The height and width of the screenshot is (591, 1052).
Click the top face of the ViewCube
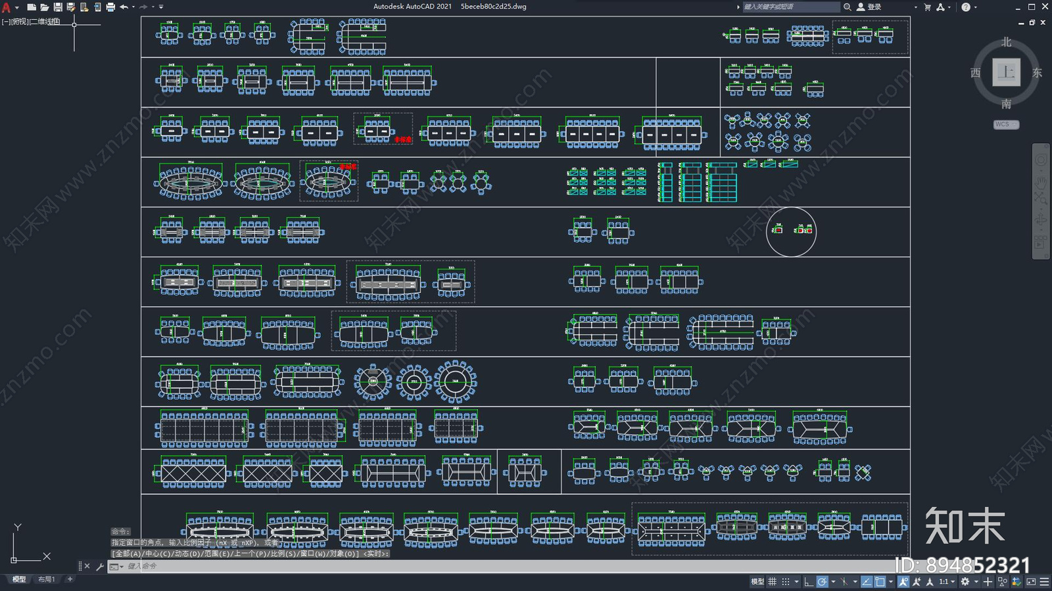[1006, 72]
